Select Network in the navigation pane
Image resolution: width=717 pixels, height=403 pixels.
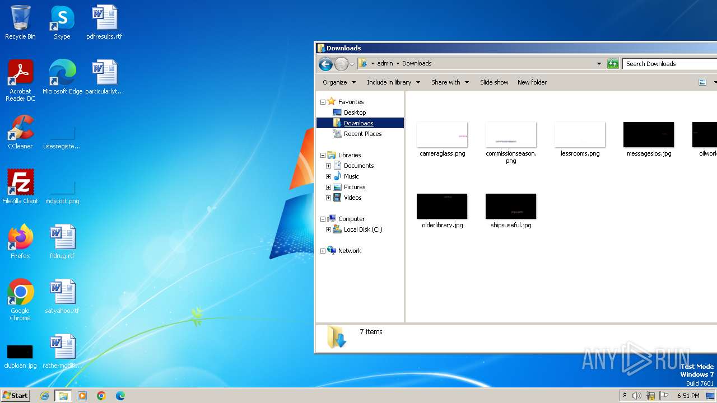(x=350, y=251)
